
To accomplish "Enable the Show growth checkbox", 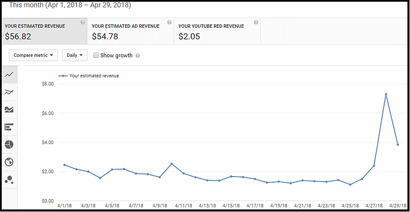I will click(96, 55).
